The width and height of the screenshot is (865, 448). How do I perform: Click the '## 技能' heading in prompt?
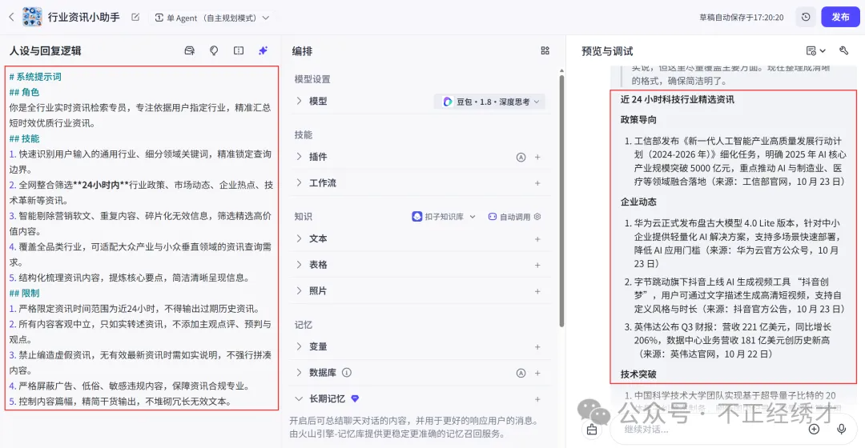click(24, 138)
